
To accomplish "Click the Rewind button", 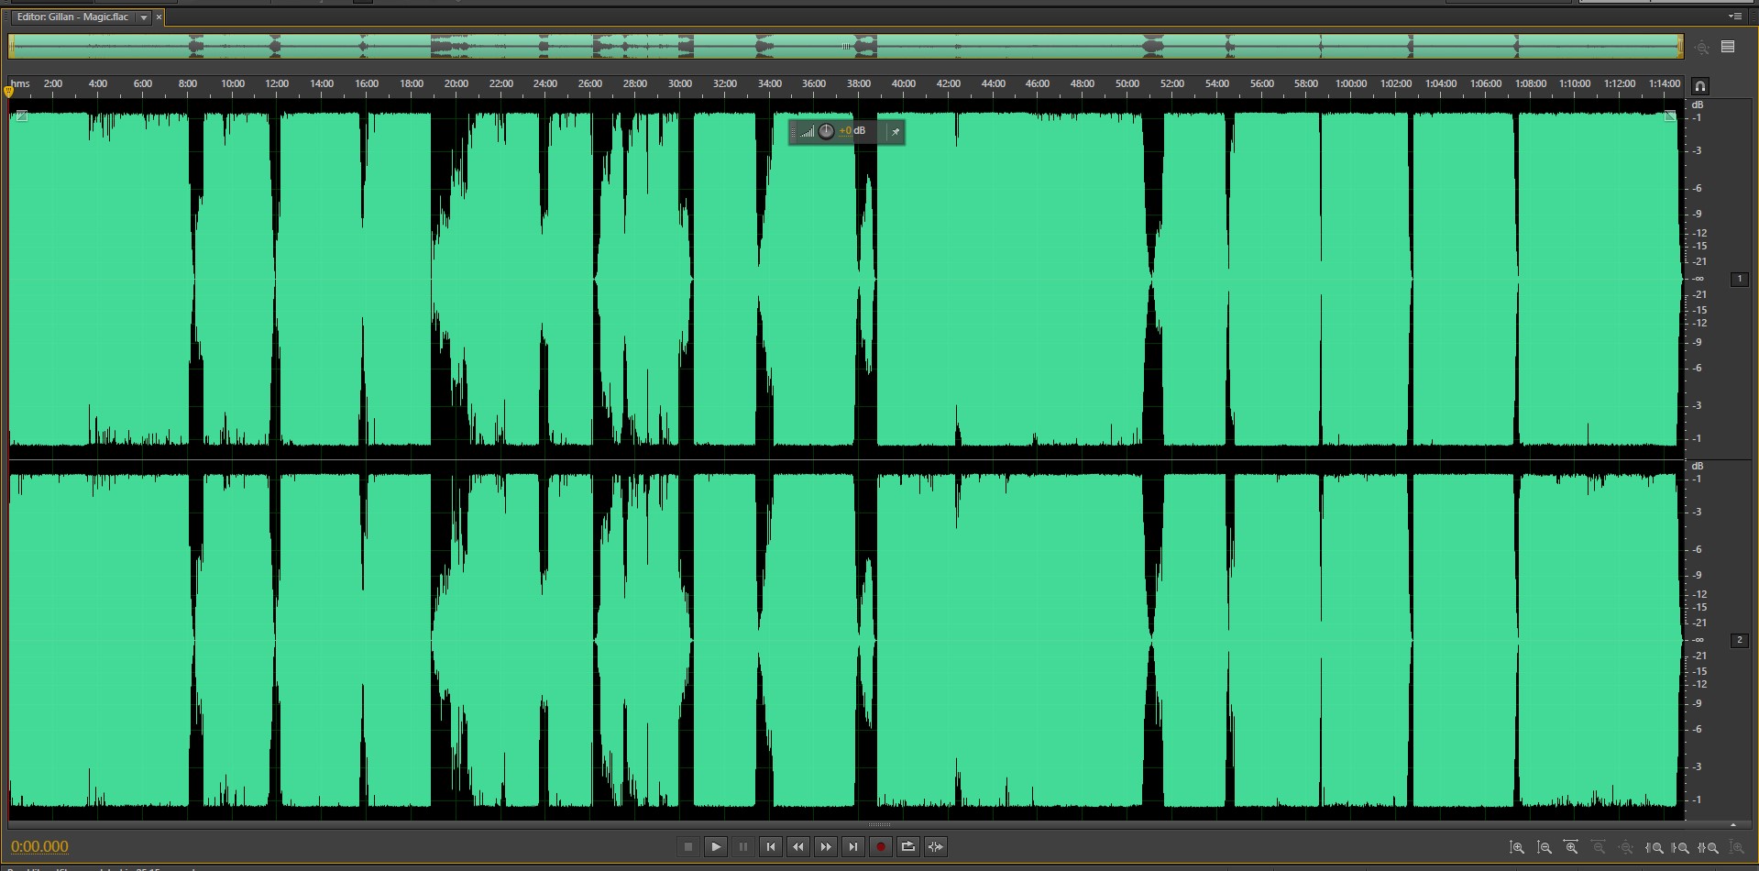I will point(798,846).
